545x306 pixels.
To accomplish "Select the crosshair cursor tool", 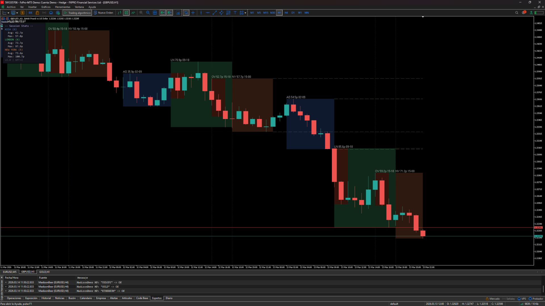I will pos(193,13).
